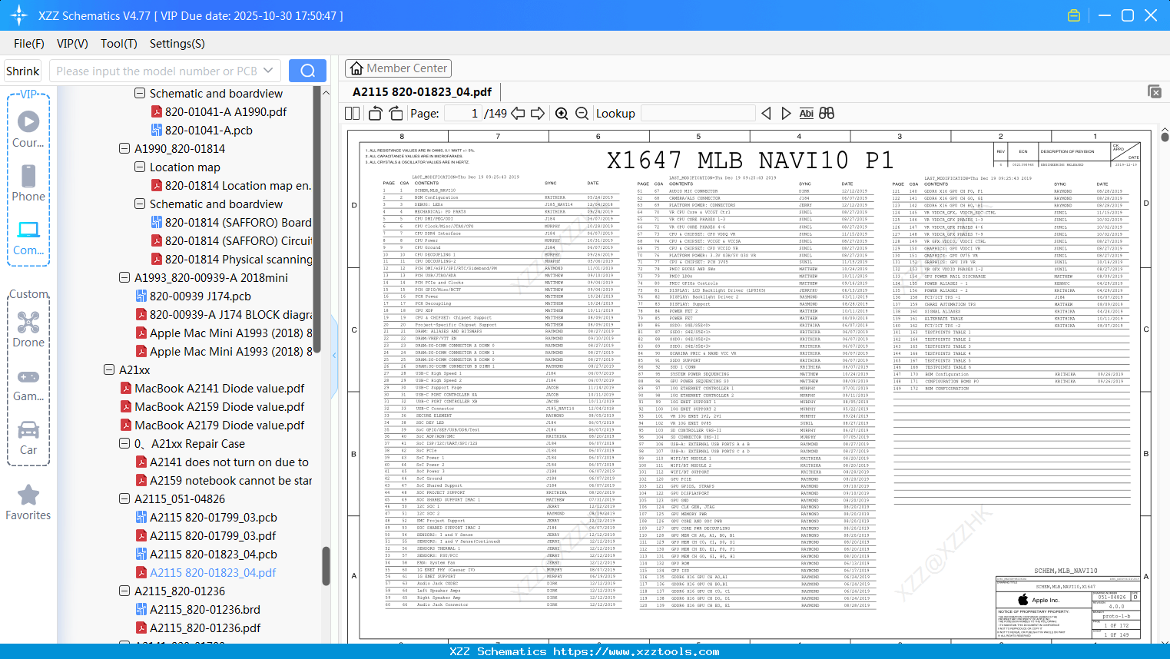Screen dimensions: 1170x659
Task: Click the Shrink button
Action: [x=22, y=71]
